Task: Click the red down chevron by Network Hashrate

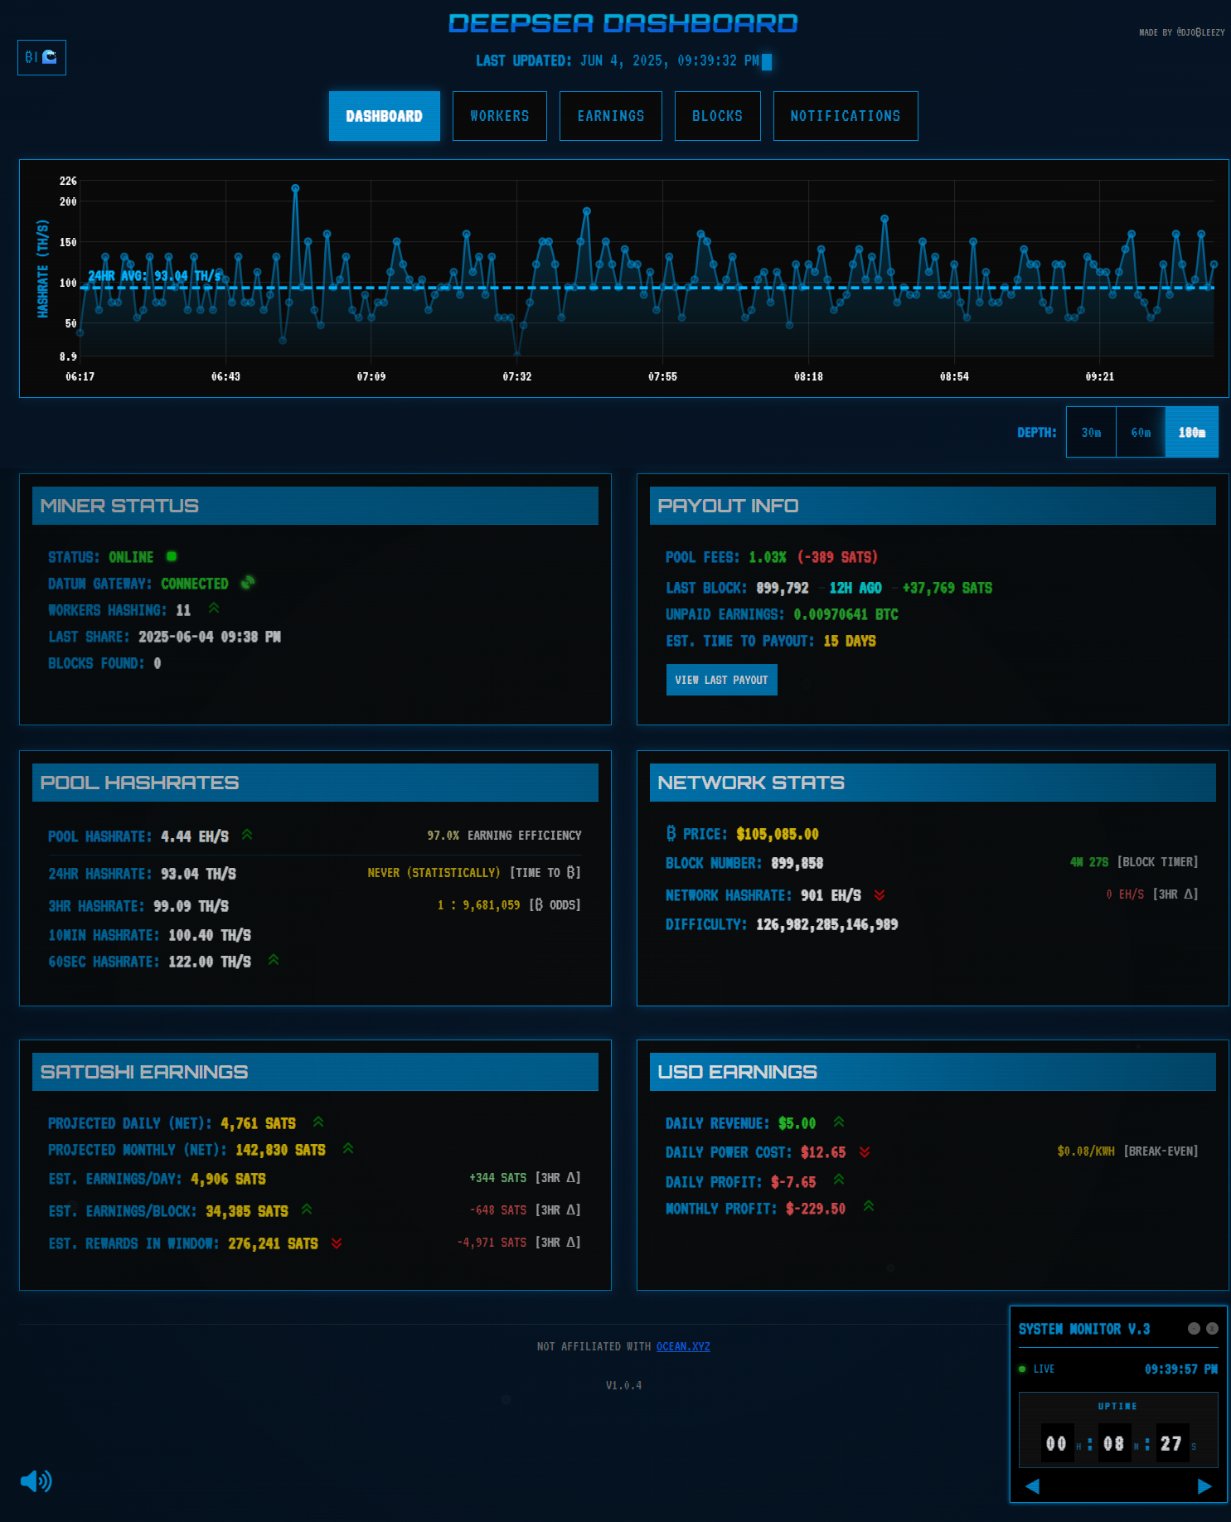Action: pos(880,895)
